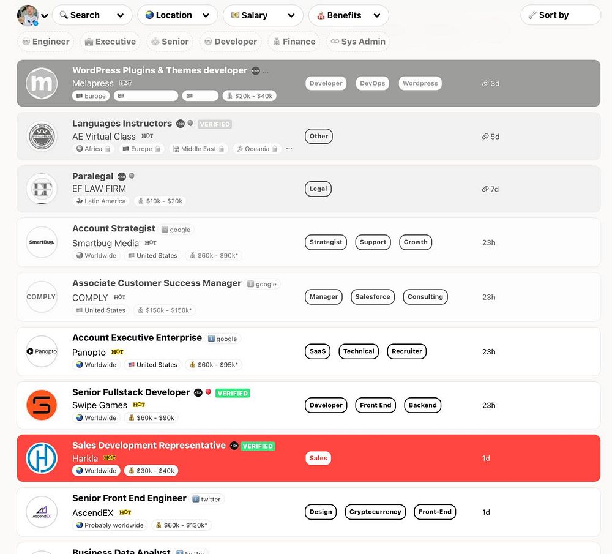Open the Account Executive Enterprise posting
The width and height of the screenshot is (612, 554).
pyautogui.click(x=137, y=338)
